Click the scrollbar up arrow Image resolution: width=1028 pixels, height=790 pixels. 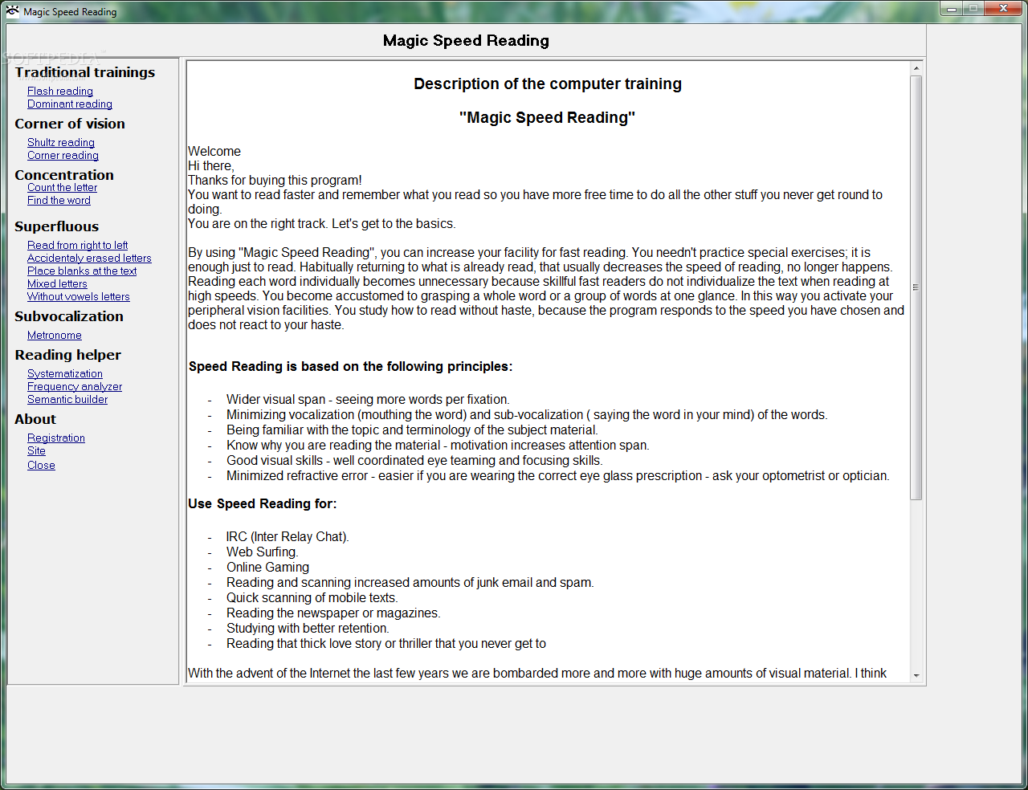(916, 69)
